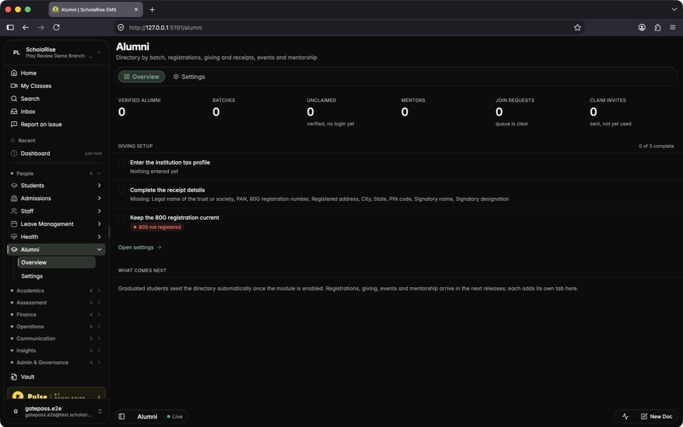Select the Alumni | ScholaRise EMS browser tab

(96, 9)
